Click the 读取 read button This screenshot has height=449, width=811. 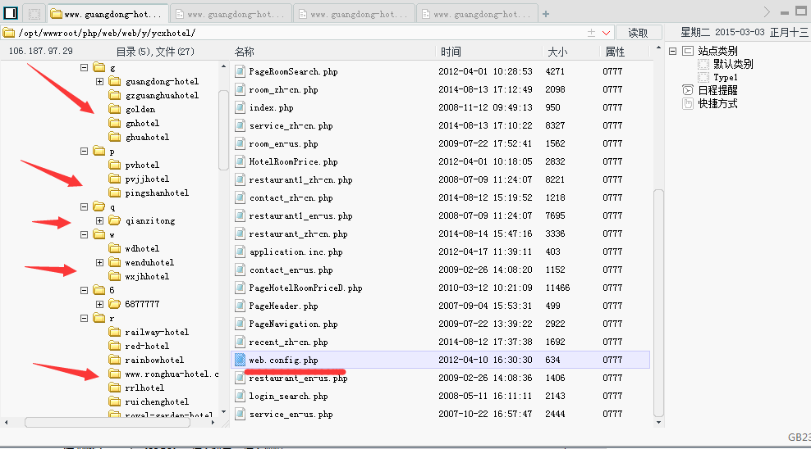638,33
